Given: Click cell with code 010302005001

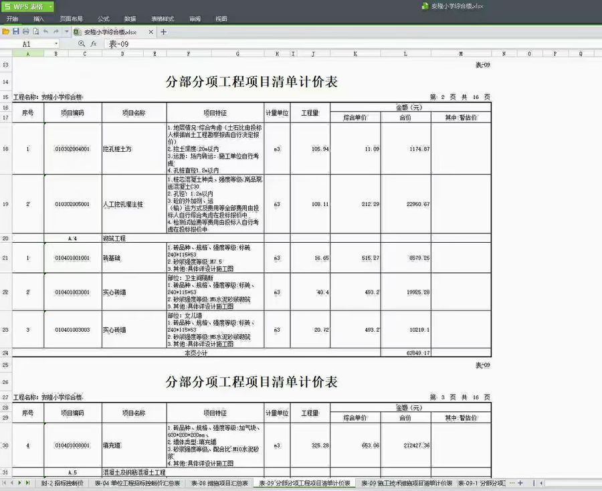Looking at the screenshot, I should [72, 204].
